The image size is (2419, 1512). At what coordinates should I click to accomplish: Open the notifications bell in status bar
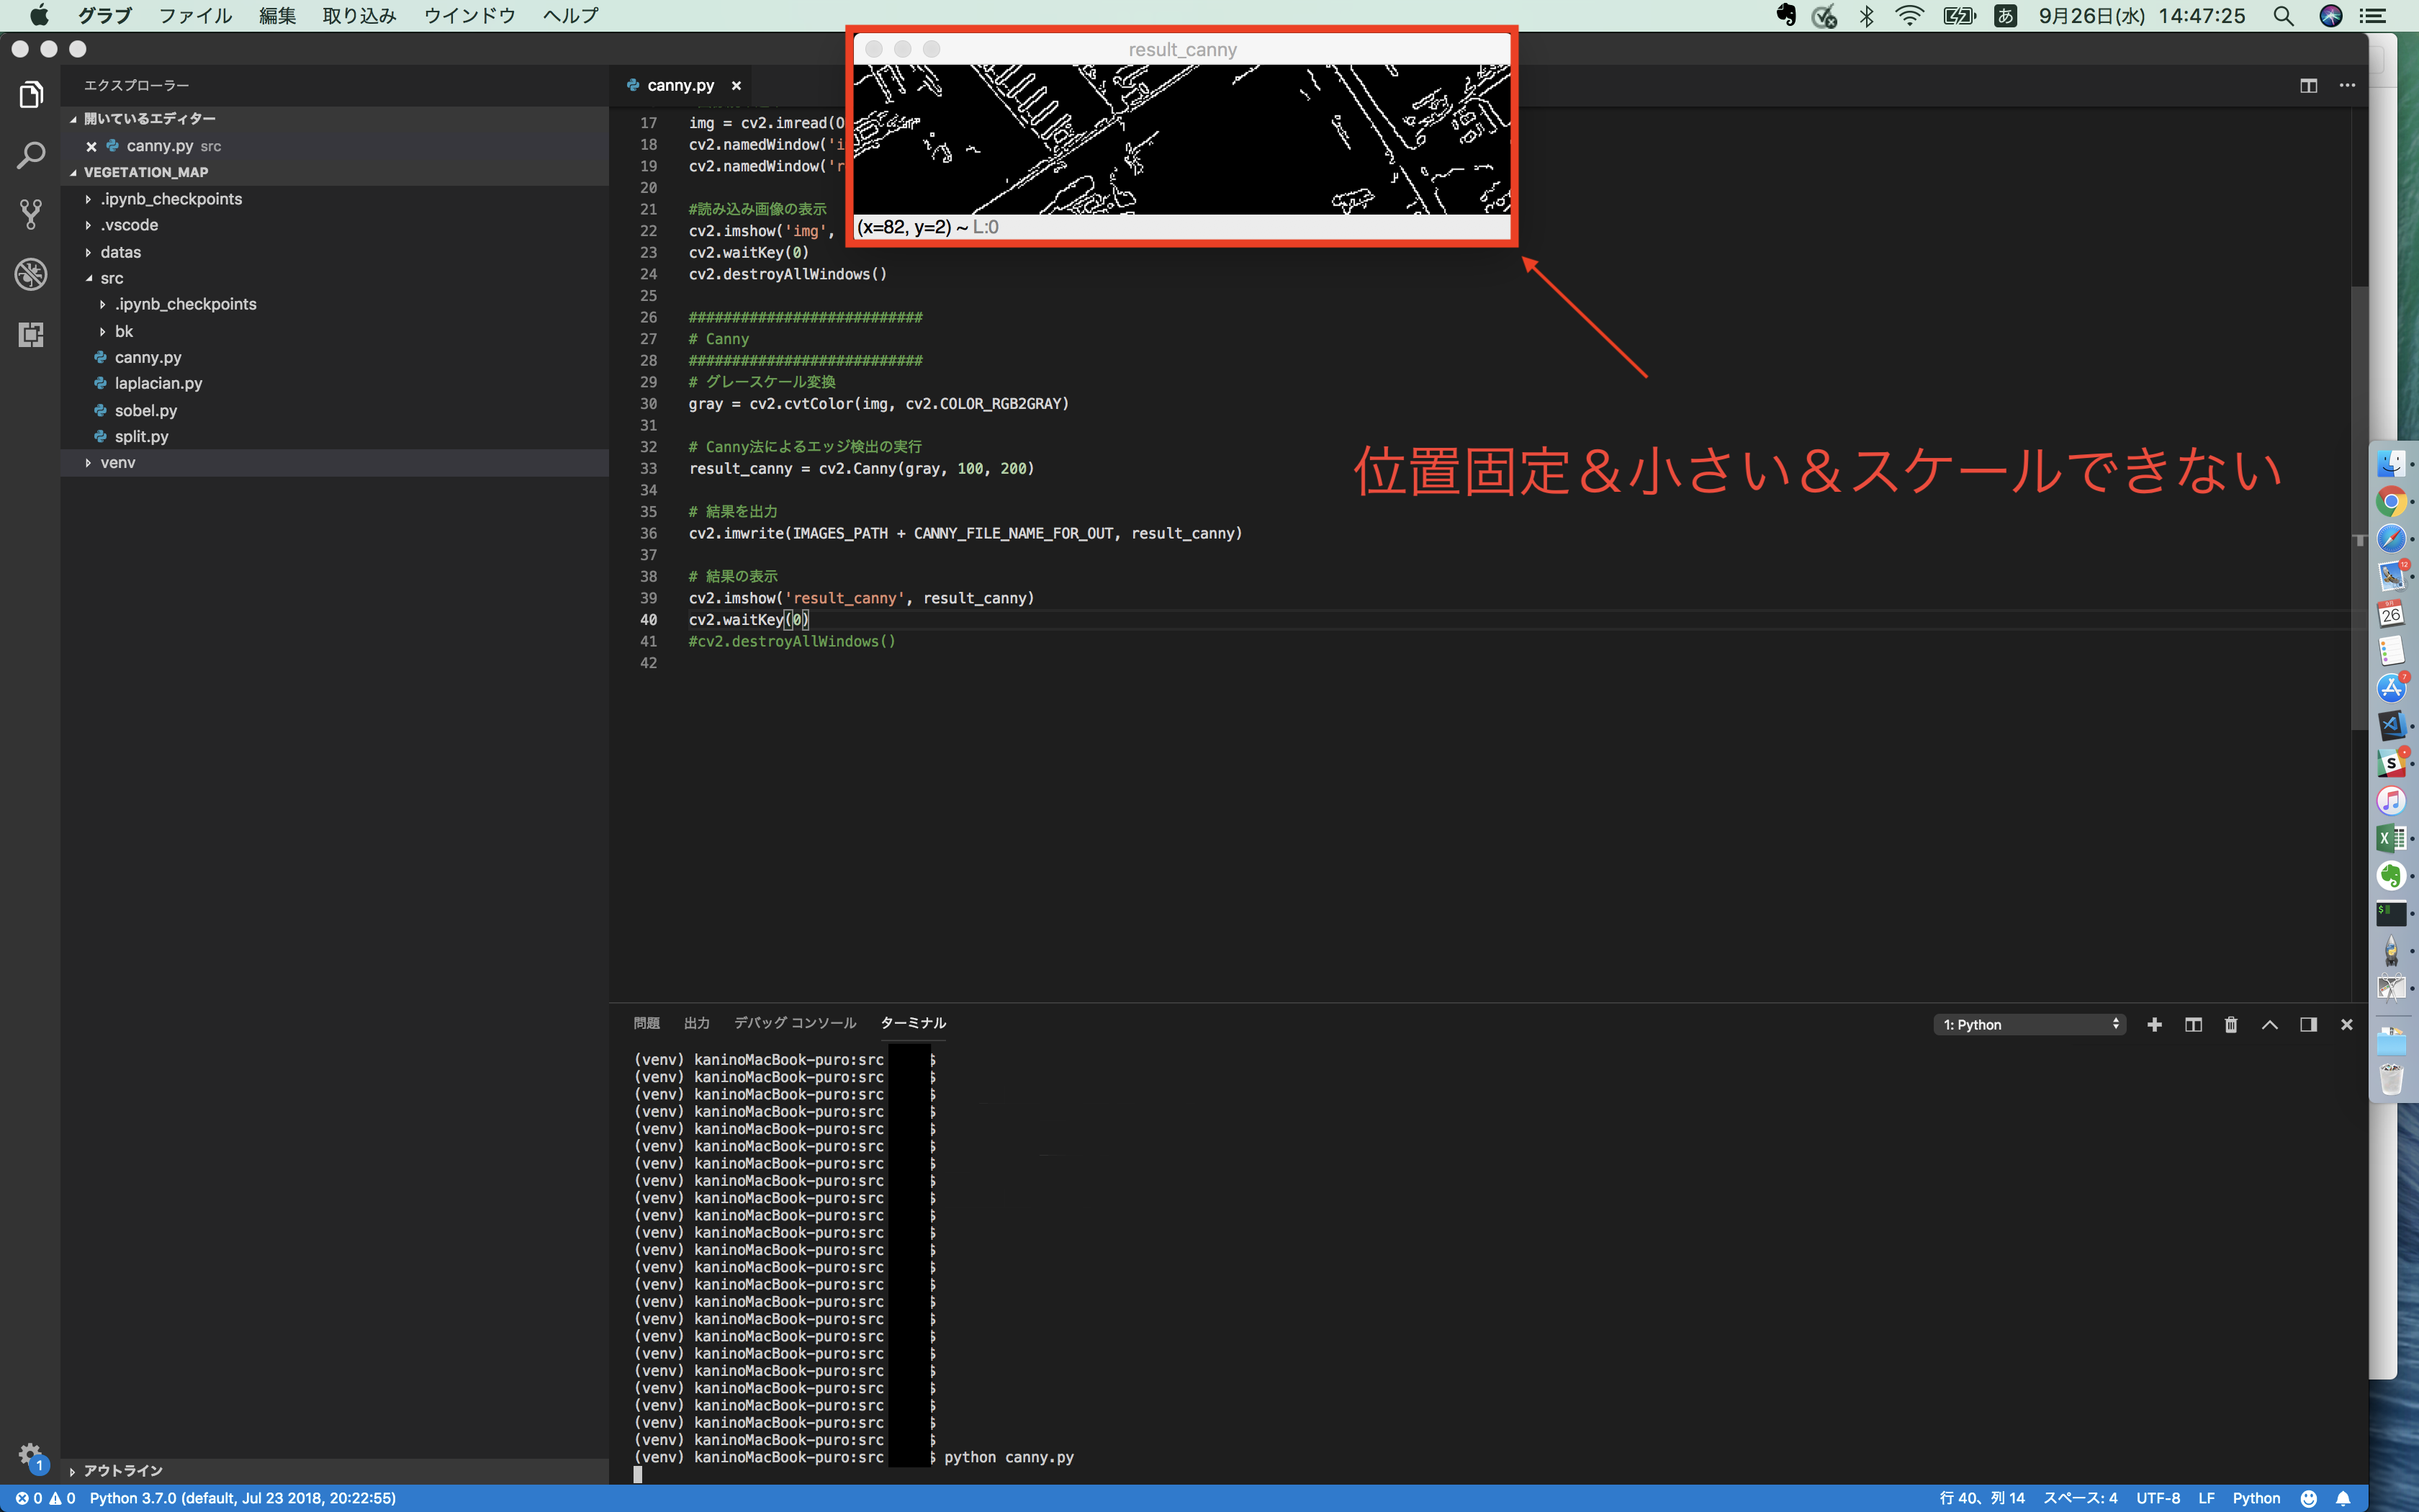click(x=2343, y=1498)
